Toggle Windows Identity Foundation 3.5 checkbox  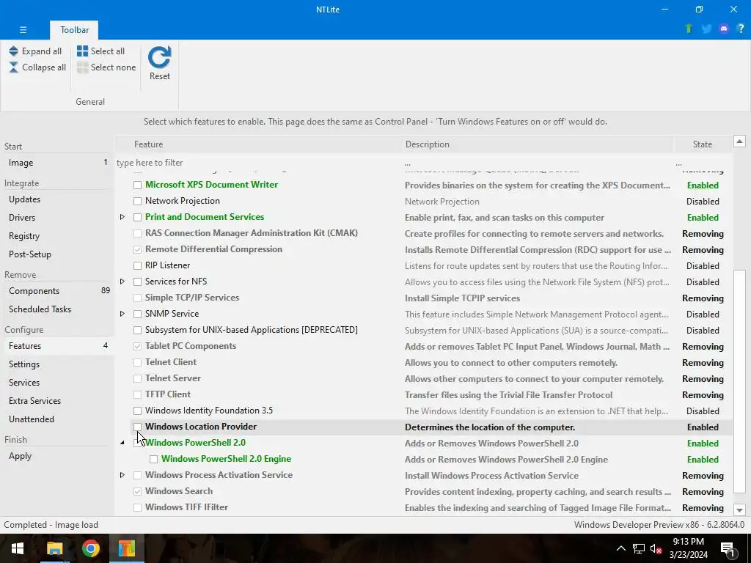point(137,411)
